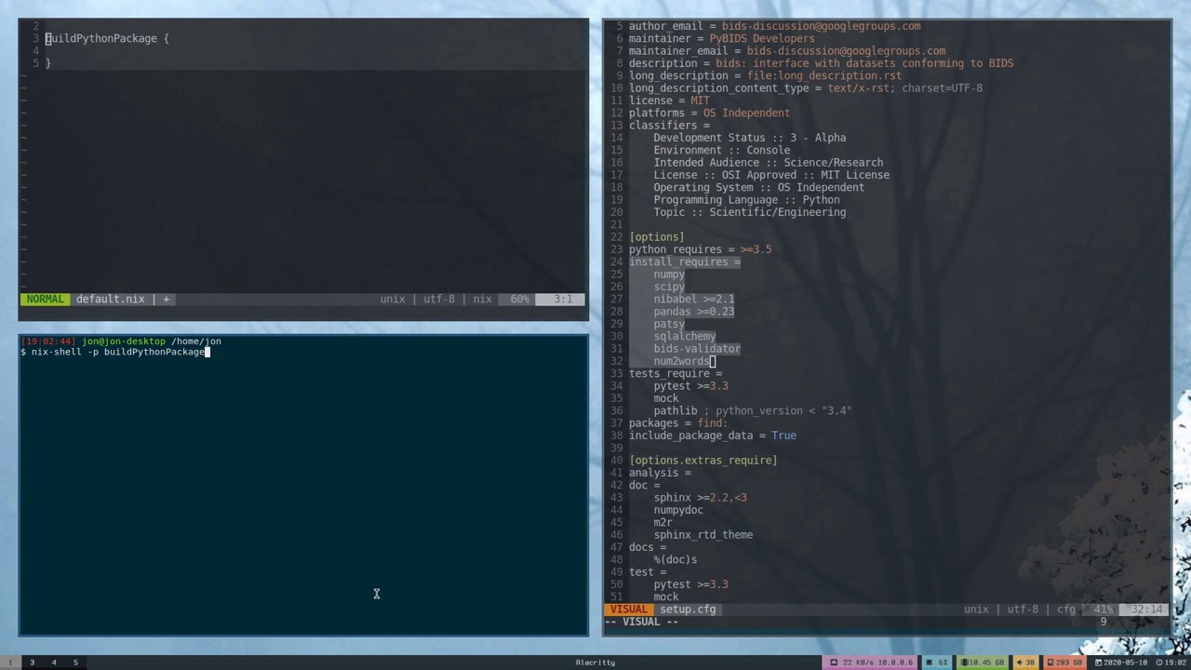This screenshot has width=1191, height=670.
Task: Click the disk space indicator showing 283 GB
Action: coord(1064,663)
